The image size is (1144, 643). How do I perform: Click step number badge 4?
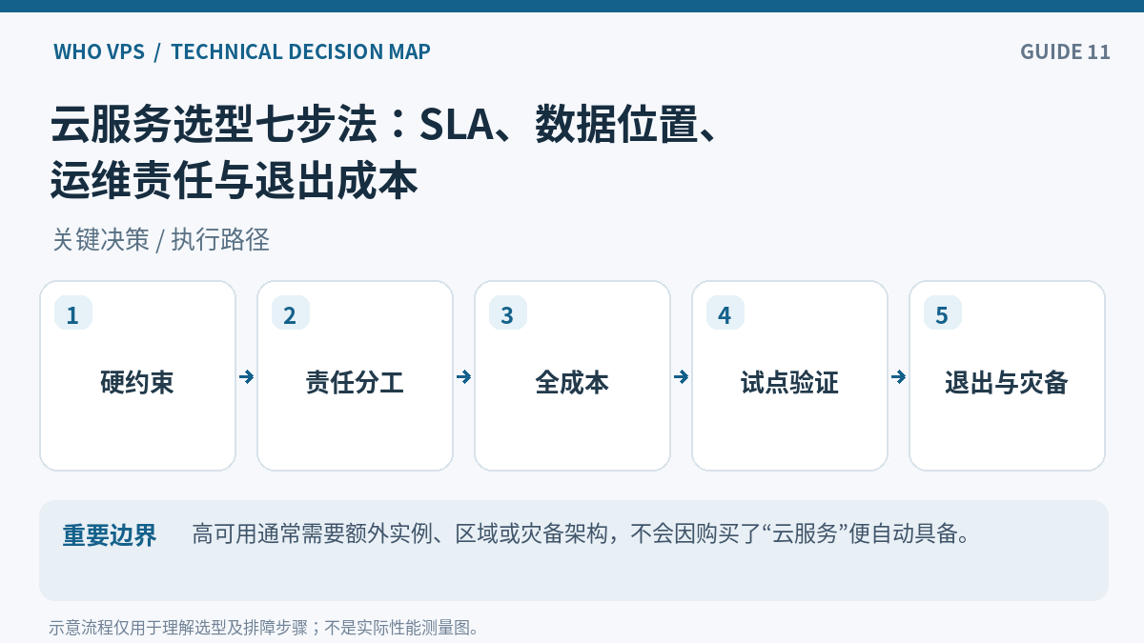[x=725, y=313]
